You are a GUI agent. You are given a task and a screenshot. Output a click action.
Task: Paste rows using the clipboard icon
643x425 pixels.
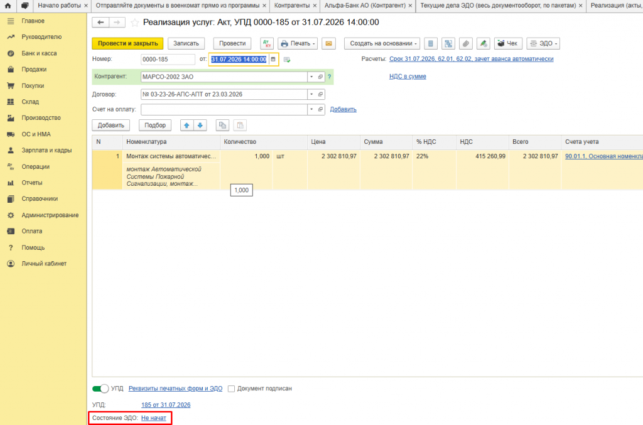click(x=240, y=126)
